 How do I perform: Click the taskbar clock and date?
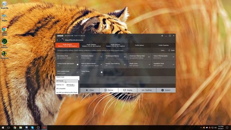(221, 127)
